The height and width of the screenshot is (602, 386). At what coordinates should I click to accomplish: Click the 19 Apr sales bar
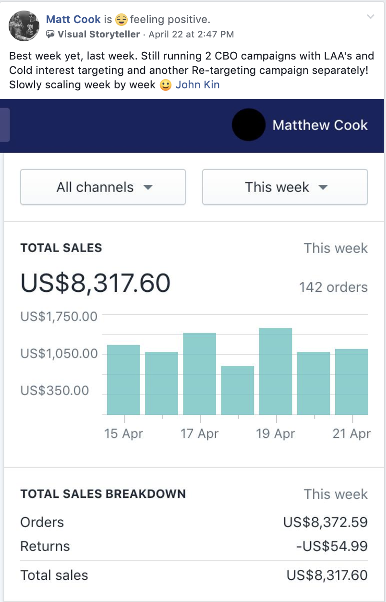pos(276,371)
